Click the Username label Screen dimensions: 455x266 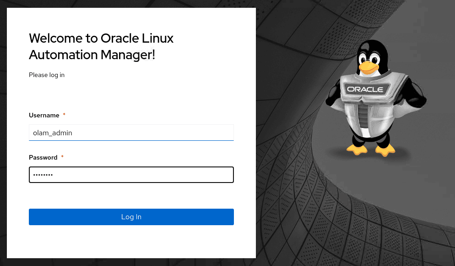(44, 116)
